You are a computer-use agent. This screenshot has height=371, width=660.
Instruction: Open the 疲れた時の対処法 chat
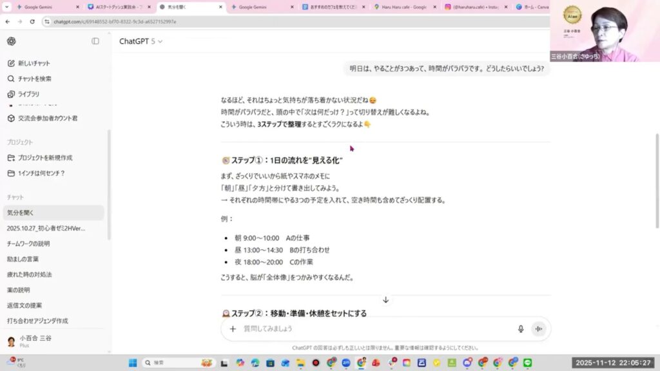tap(30, 274)
